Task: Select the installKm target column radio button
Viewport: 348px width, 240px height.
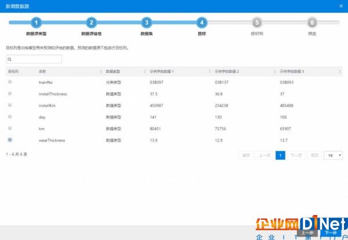Action: coord(10,105)
